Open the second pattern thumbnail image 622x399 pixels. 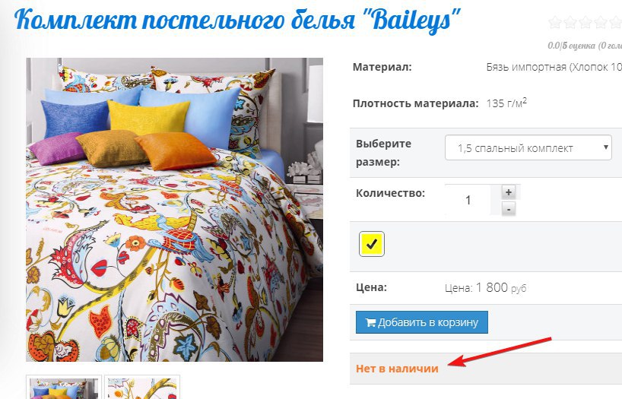pos(142,387)
